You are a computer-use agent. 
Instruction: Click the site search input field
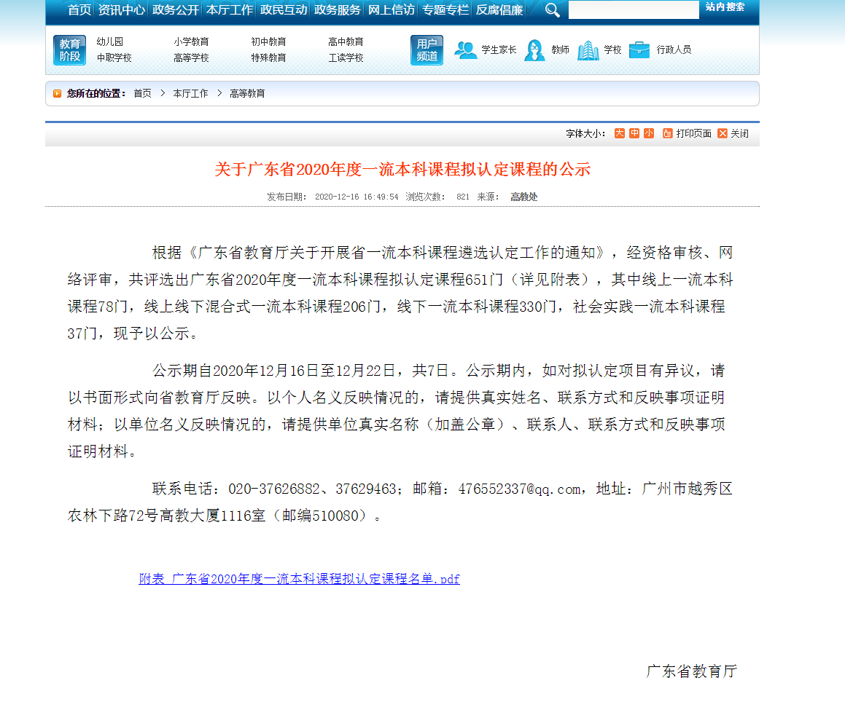(x=633, y=10)
